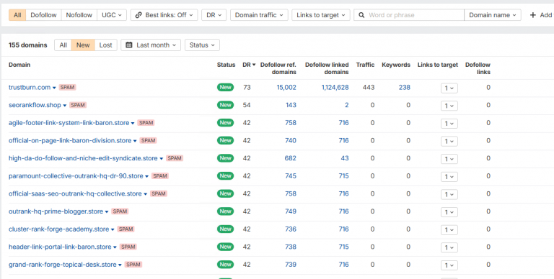
Task: Open links-to-target dropdown for grand-rank-forge-topical-desk.store row
Action: (449, 265)
